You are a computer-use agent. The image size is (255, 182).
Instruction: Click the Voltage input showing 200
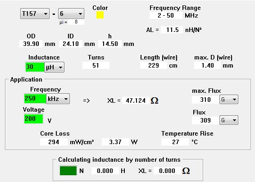33,119
